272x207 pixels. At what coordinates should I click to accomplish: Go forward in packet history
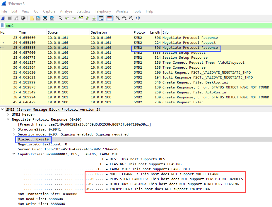[x=74, y=18]
